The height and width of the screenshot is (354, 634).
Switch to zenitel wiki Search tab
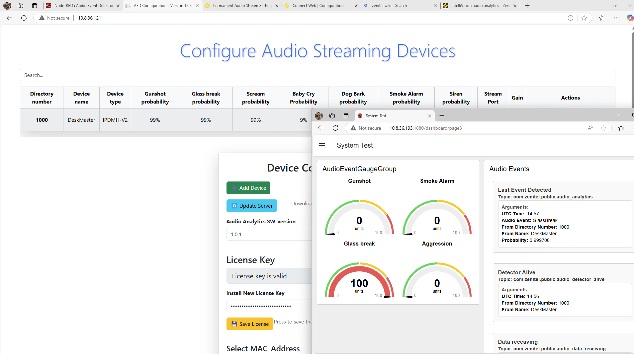click(x=389, y=6)
